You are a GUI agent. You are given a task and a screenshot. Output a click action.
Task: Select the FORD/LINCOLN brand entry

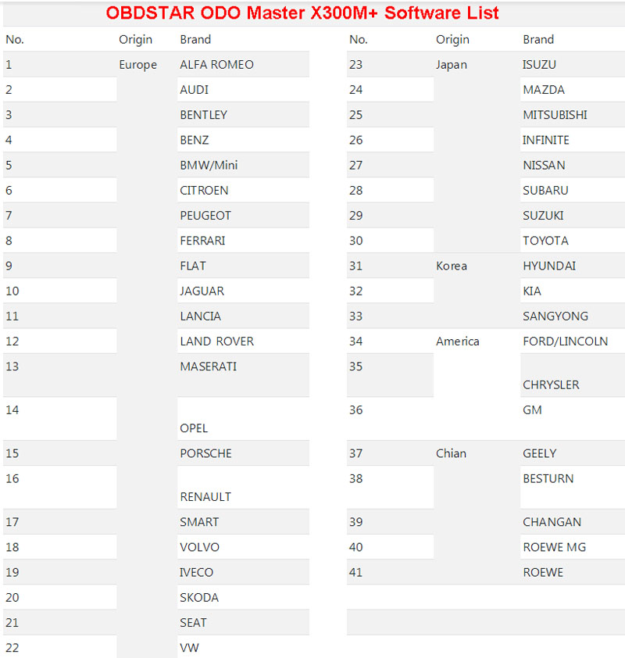pos(565,342)
